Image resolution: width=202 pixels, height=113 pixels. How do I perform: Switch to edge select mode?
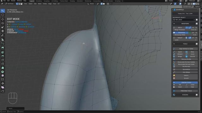tap(19, 4)
